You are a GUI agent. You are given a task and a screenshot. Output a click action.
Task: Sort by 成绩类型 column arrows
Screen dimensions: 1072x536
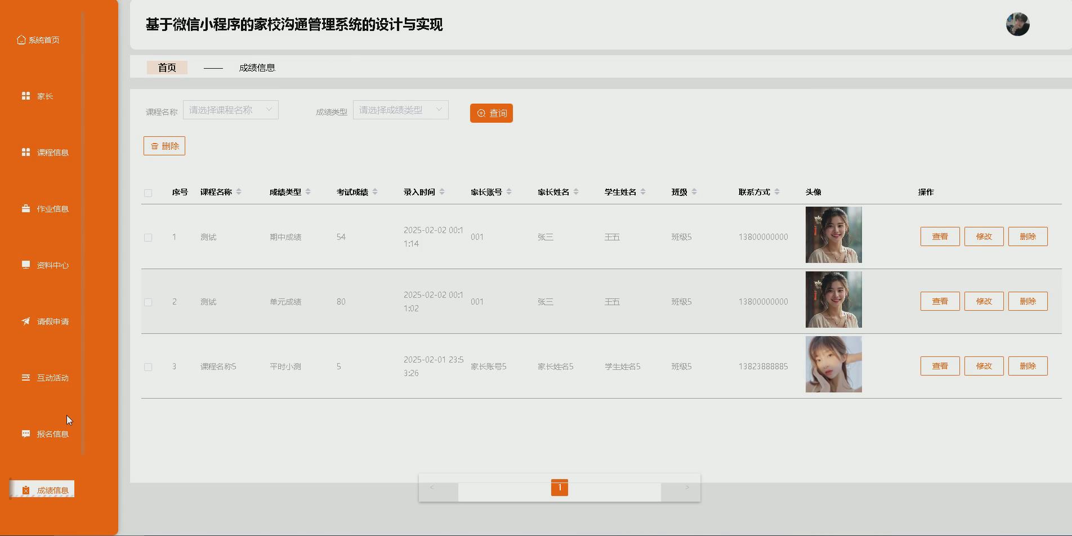pos(308,192)
